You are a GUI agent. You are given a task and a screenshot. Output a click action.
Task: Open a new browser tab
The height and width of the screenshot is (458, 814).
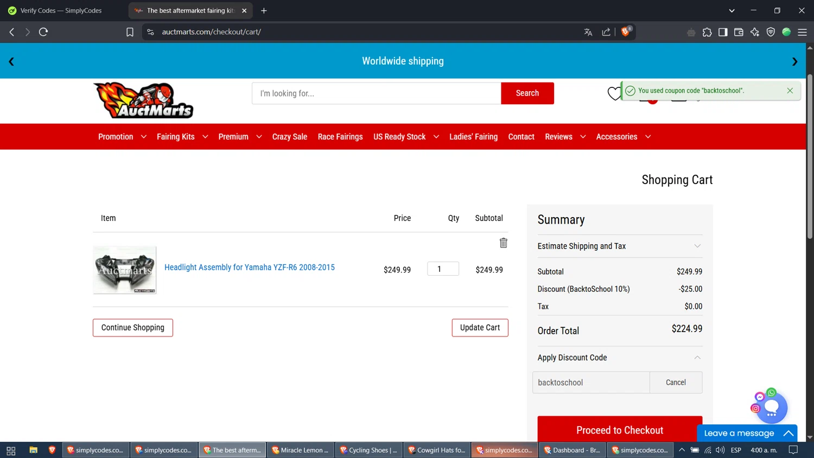pyautogui.click(x=264, y=10)
